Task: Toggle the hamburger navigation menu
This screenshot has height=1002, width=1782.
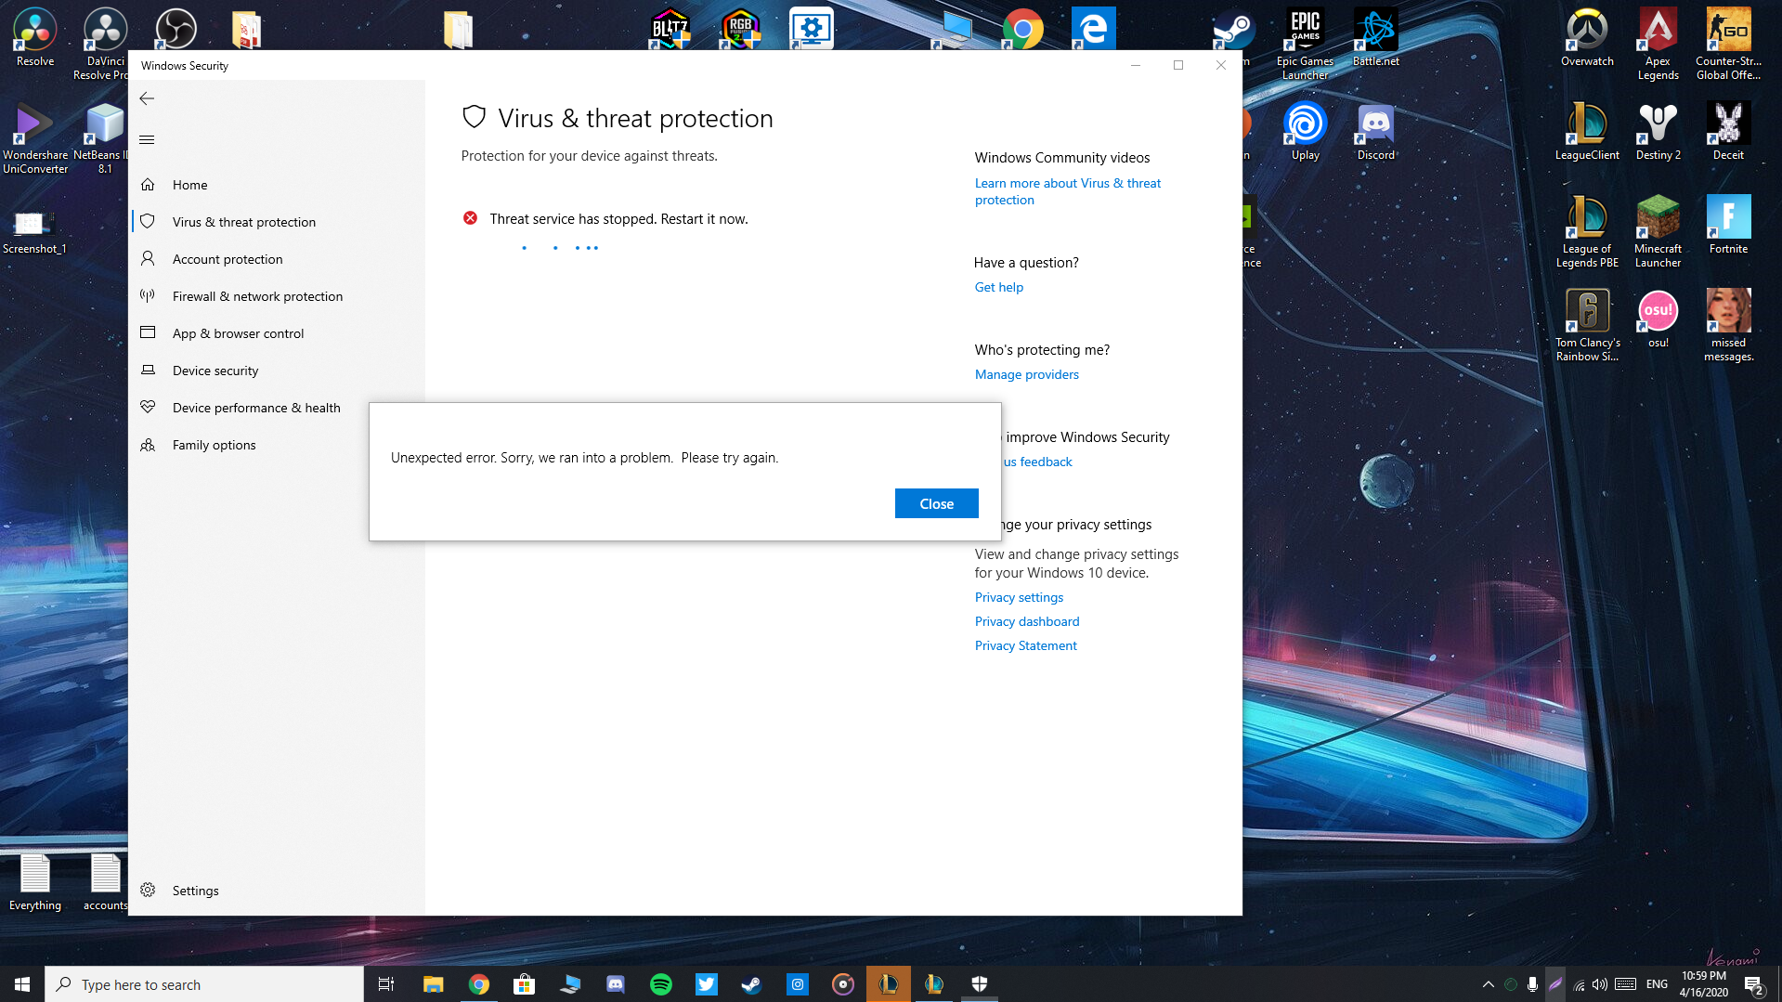Action: pos(147,140)
